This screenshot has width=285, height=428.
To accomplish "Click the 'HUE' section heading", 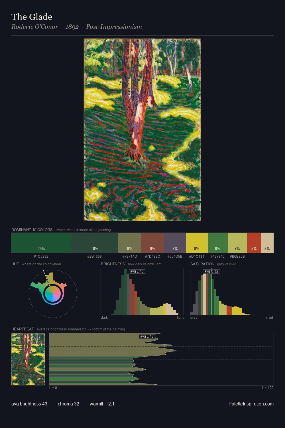I will pyautogui.click(x=15, y=264).
